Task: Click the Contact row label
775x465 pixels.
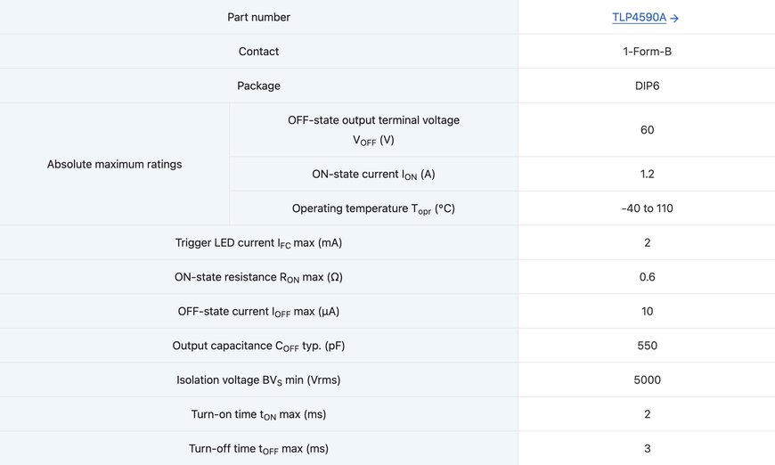Action: [258, 52]
